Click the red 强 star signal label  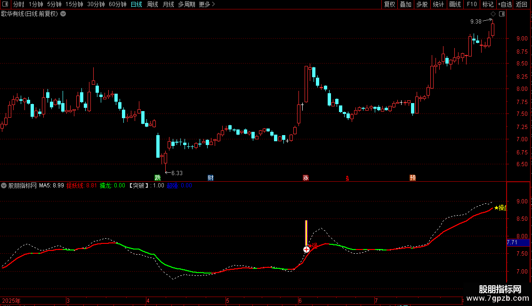[x=313, y=246]
